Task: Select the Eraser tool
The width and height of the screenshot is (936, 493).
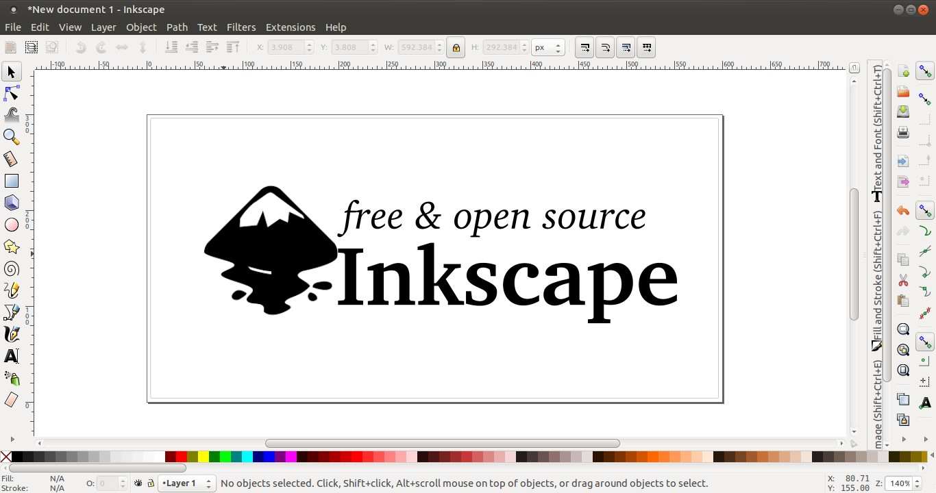Action: coord(12,400)
